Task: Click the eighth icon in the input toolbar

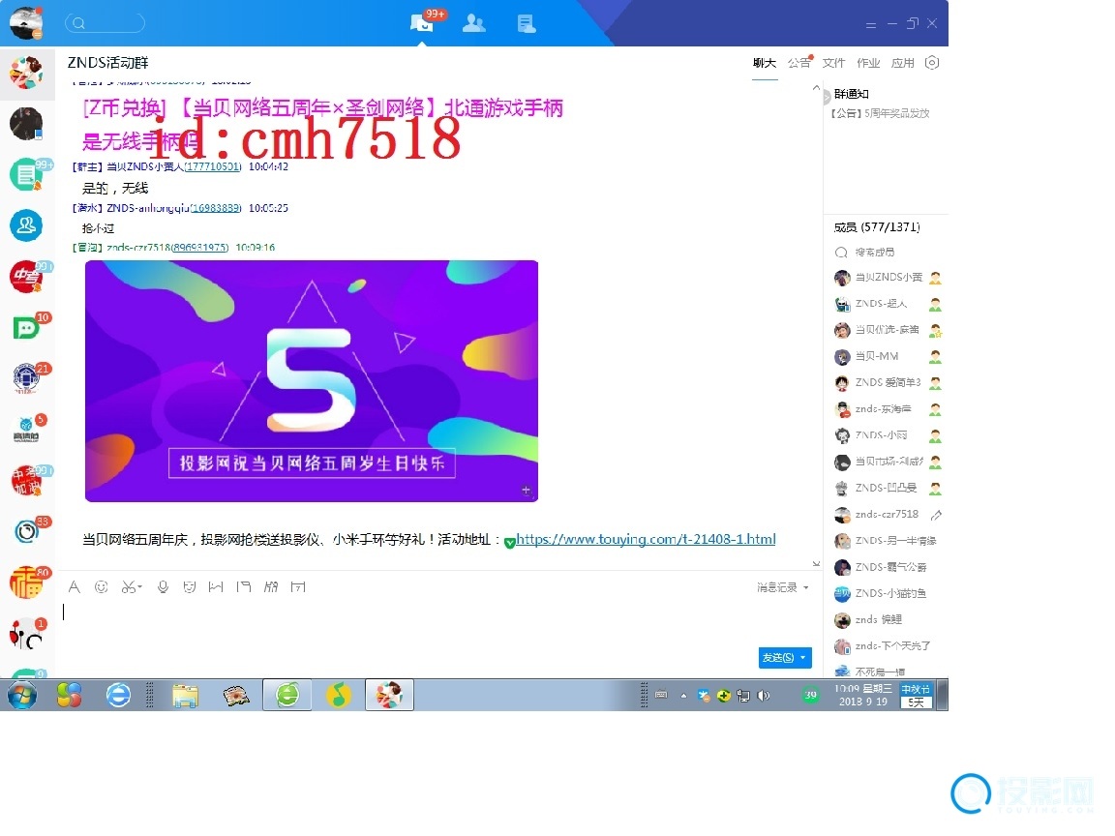Action: click(x=271, y=586)
